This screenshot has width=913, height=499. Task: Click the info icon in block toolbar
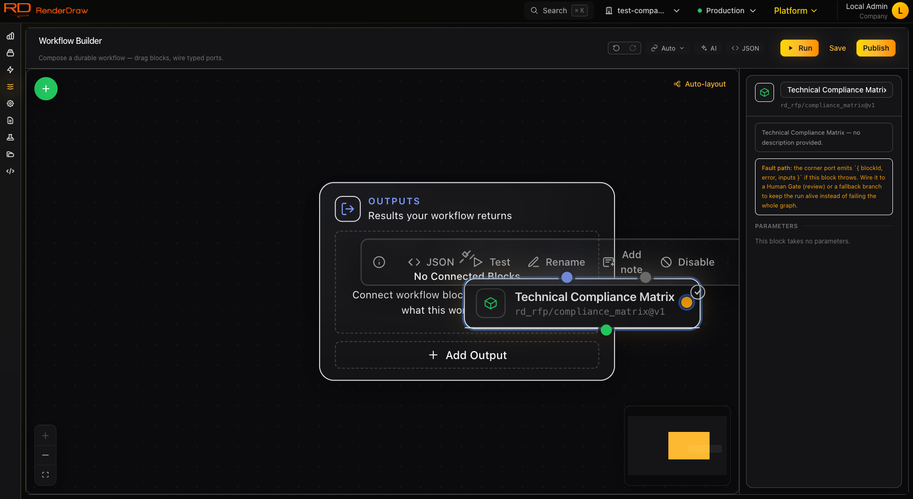point(379,262)
